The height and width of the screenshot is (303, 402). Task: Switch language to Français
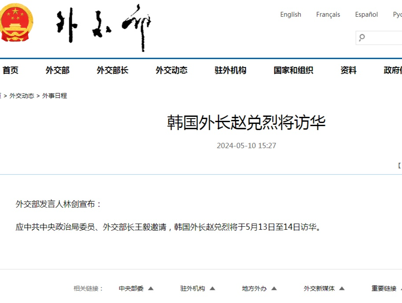328,15
